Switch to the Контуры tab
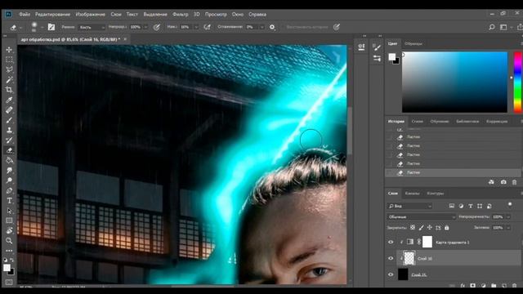The height and width of the screenshot is (294, 523). tap(435, 194)
